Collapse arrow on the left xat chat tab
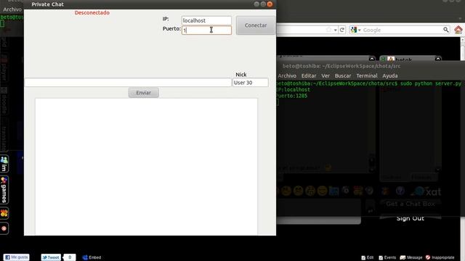Screen dimensions: 465x261 pos(372,59)
